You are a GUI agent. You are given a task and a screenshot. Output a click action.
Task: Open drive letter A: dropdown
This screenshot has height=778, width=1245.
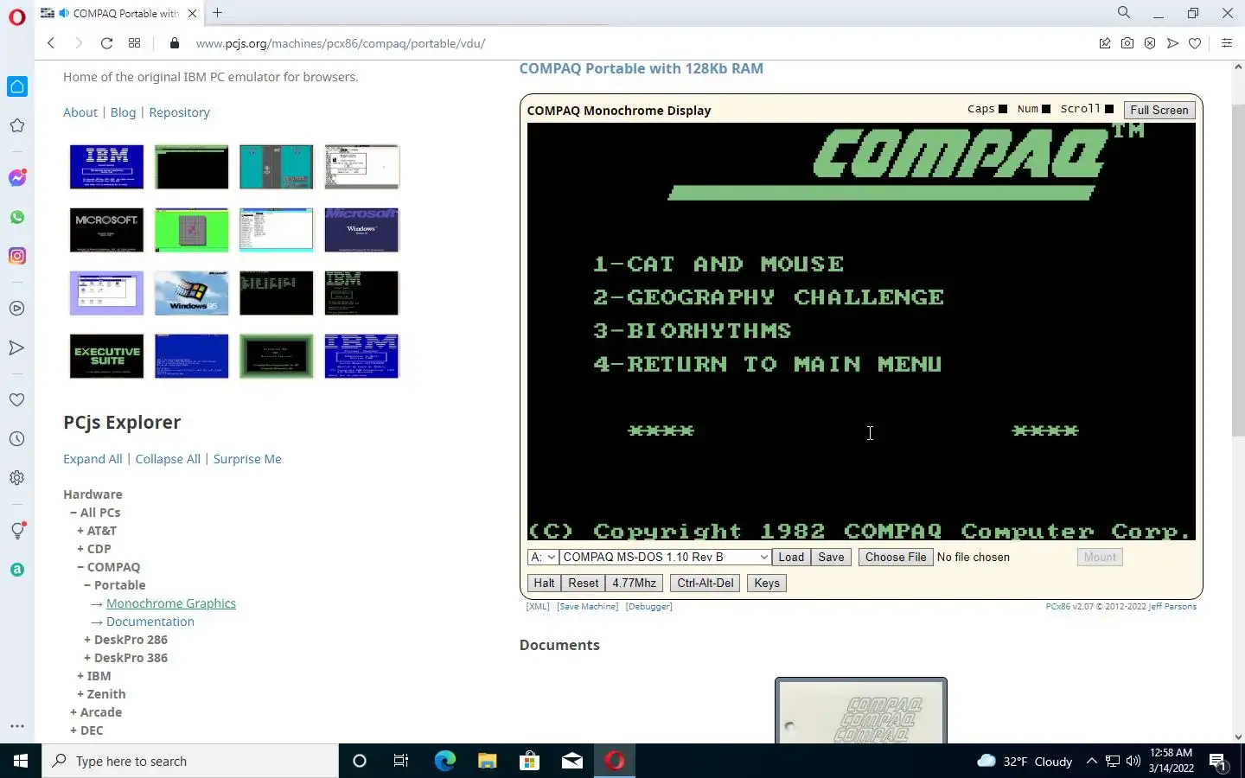click(543, 558)
